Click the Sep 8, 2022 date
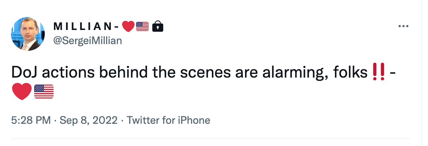Image resolution: width=428 pixels, height=146 pixels. tap(88, 121)
